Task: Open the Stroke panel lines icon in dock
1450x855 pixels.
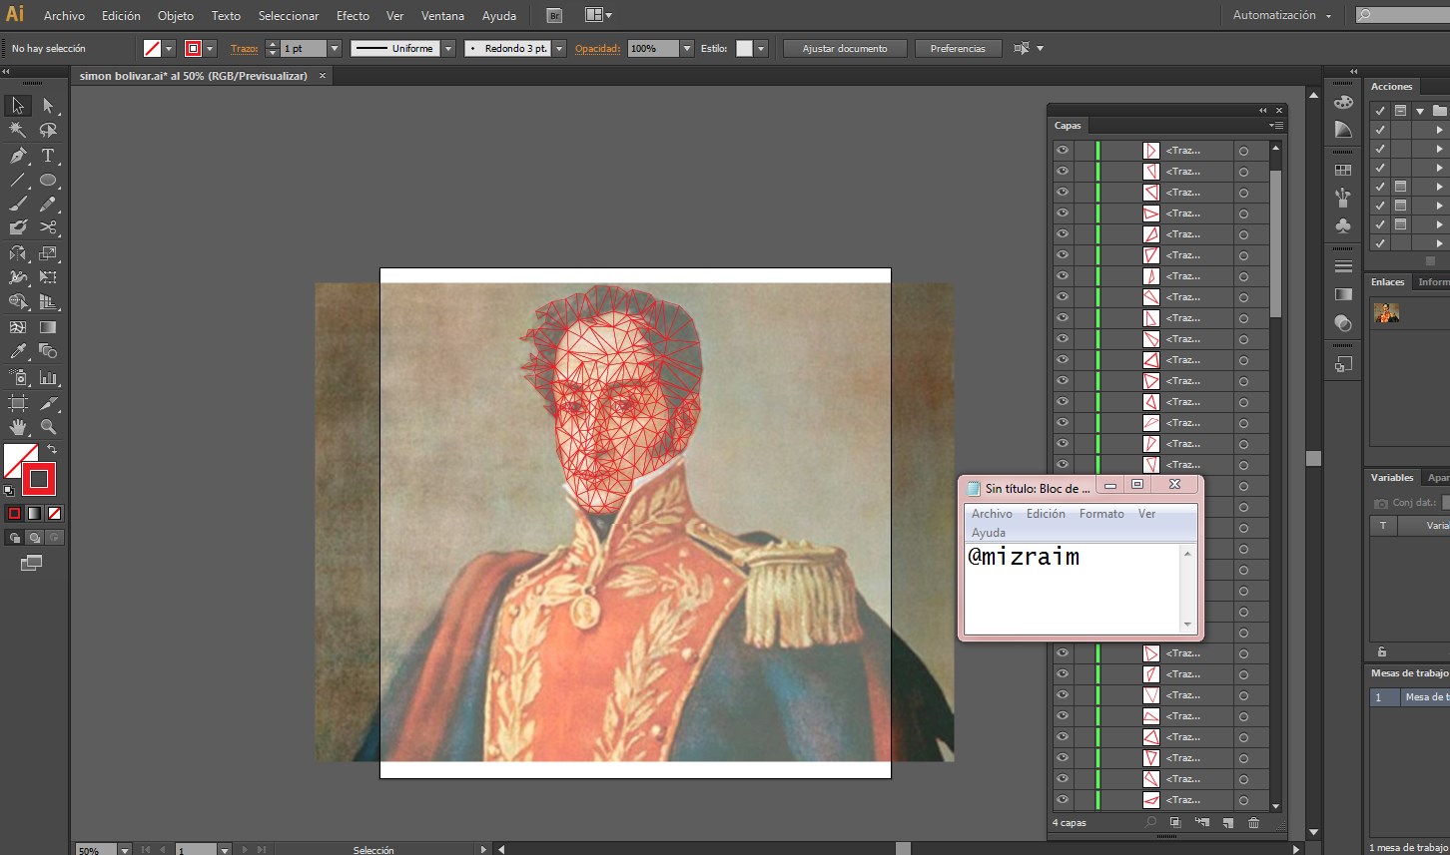Action: point(1343,266)
